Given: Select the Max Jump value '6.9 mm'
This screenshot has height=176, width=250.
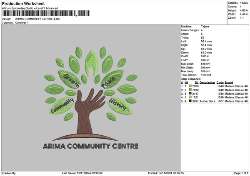Looking at the screenshot, I should point(205,71).
